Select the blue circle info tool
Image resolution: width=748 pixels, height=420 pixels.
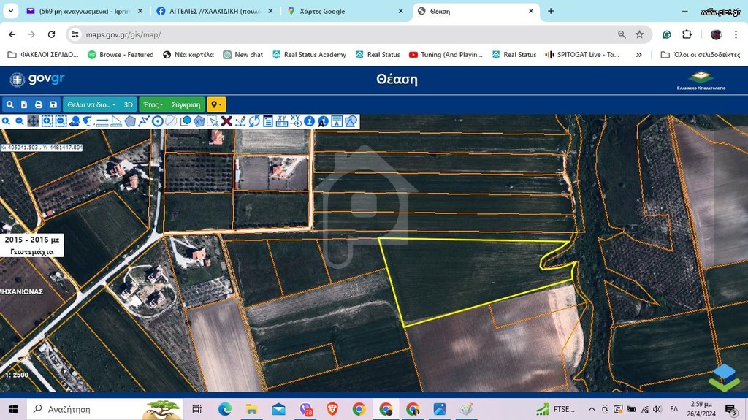coord(309,122)
